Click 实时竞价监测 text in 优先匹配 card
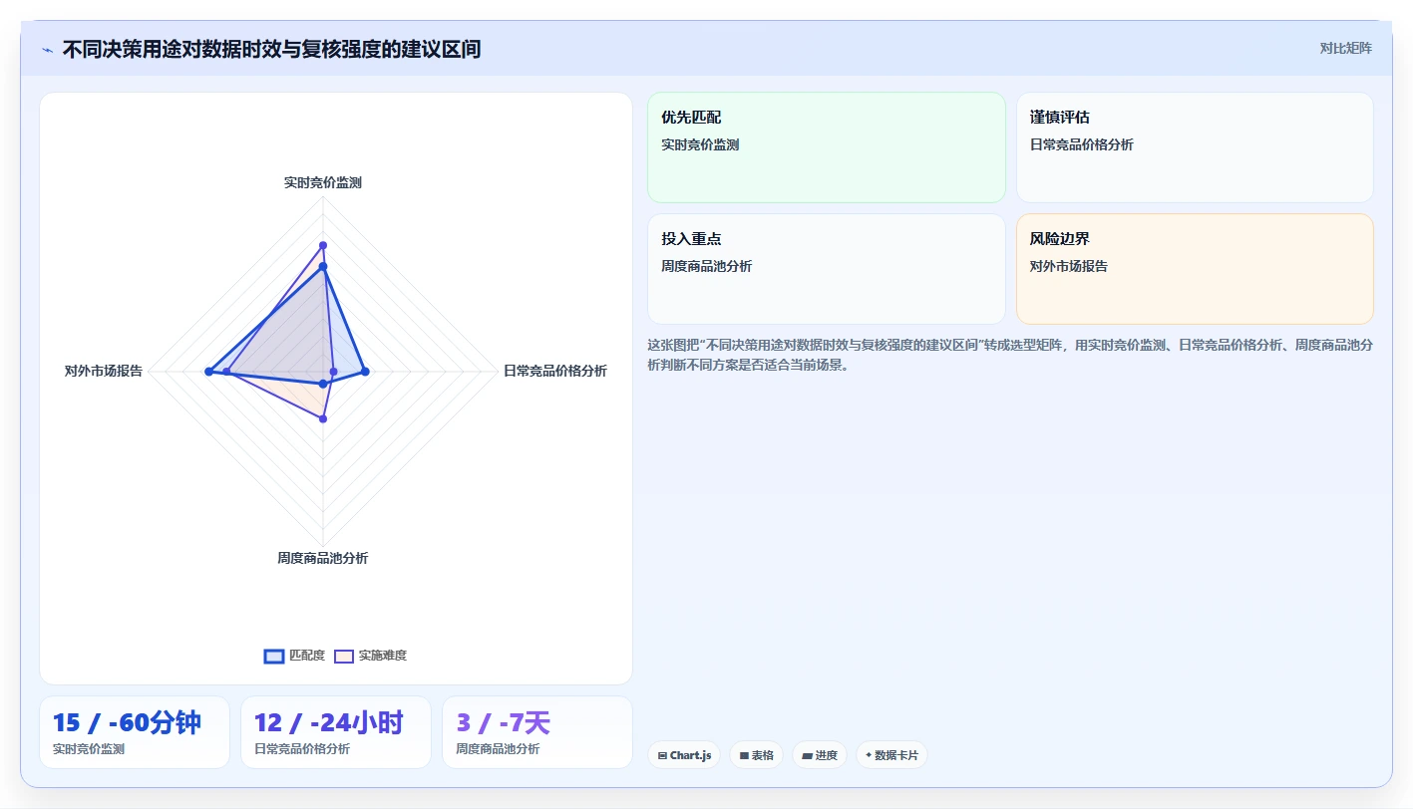Screen dimensions: 1413x809 (x=700, y=144)
